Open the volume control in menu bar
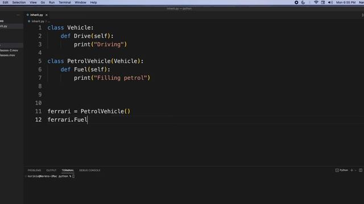The width and height of the screenshot is (364, 204). point(330,2)
